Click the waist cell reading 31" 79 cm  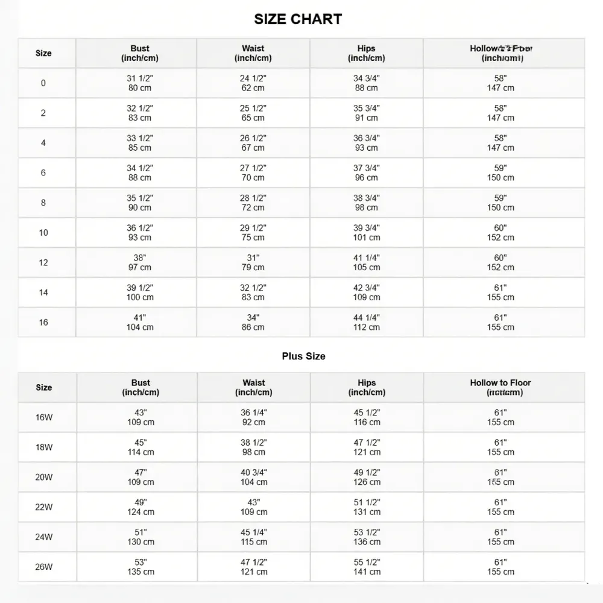click(x=253, y=262)
